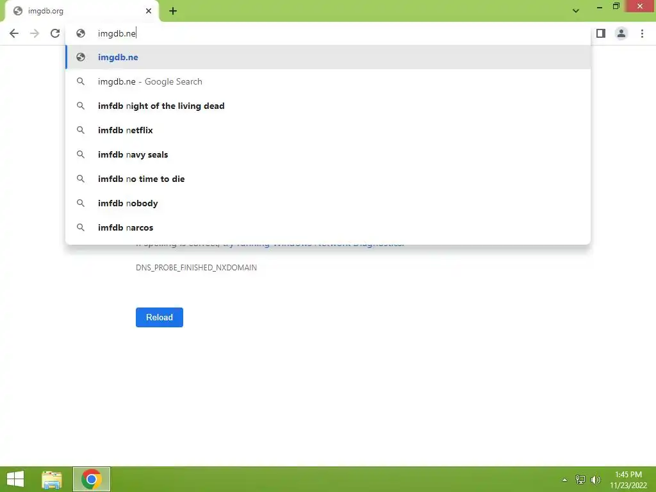Close the imgdb.org tab
Viewport: 656px width, 492px height.
[149, 11]
